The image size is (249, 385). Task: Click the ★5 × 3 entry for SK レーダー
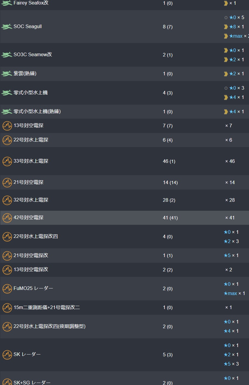(x=231, y=364)
